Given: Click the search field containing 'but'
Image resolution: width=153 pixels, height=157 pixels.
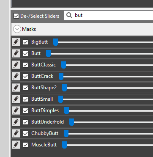Looking at the screenshot, I should click(x=109, y=15).
